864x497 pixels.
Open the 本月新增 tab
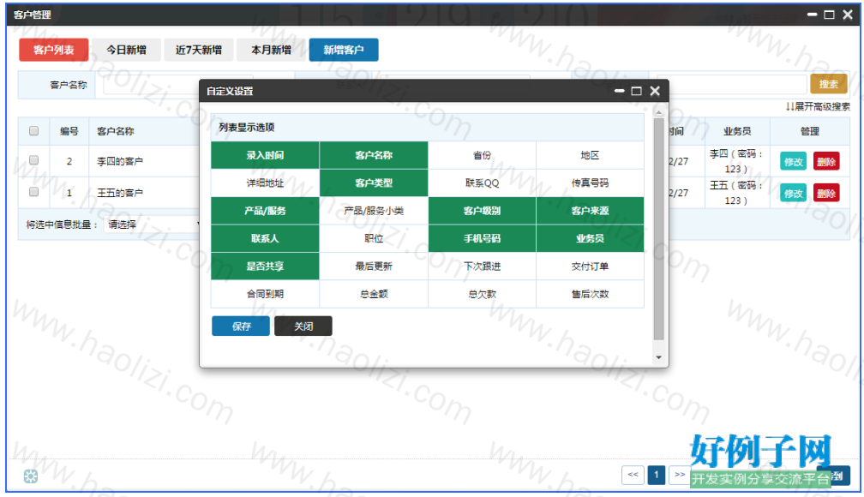point(271,50)
